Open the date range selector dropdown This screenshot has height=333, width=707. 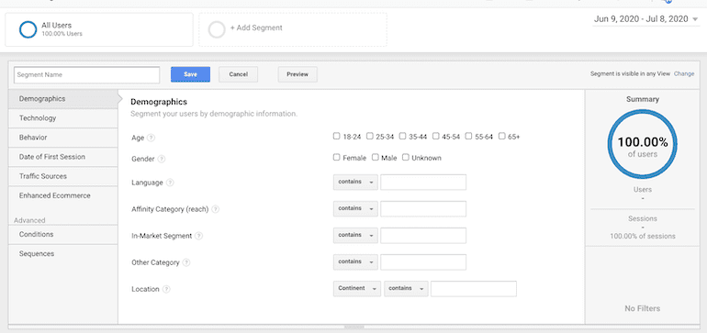pos(646,19)
